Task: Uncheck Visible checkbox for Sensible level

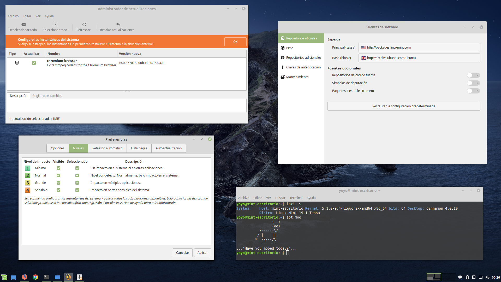Action: coord(58,190)
